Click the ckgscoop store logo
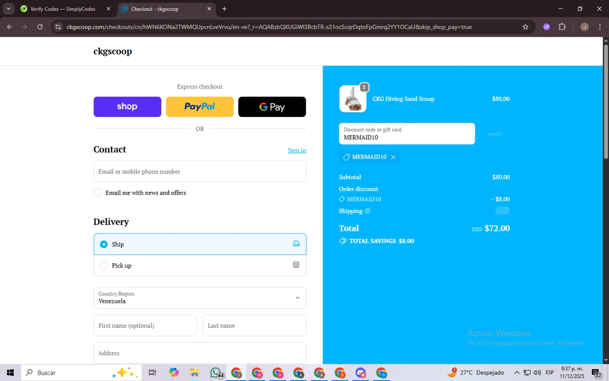Viewport: 609px width, 381px height. [x=112, y=51]
